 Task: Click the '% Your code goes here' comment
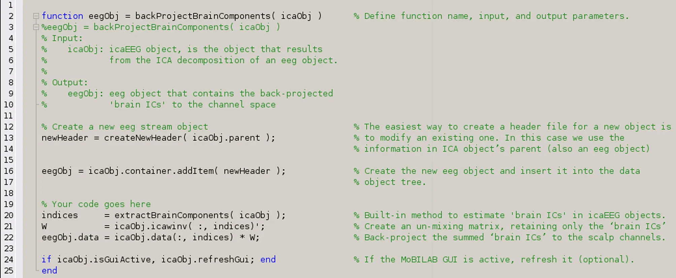point(96,204)
